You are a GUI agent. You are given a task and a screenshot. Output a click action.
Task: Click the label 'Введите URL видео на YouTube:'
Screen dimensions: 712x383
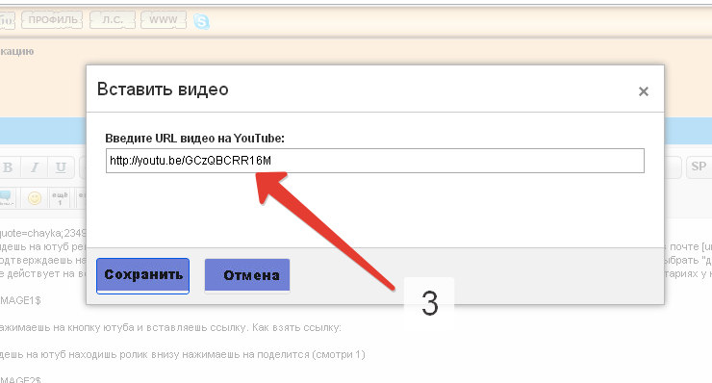pos(194,139)
